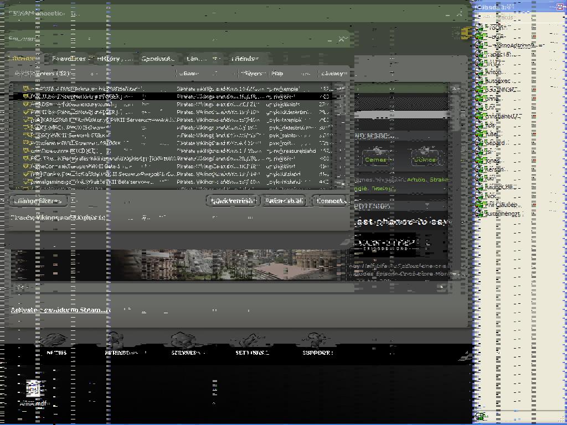
Task: Select the GameConnect Europe PVKII Beta server row
Action: (173, 166)
